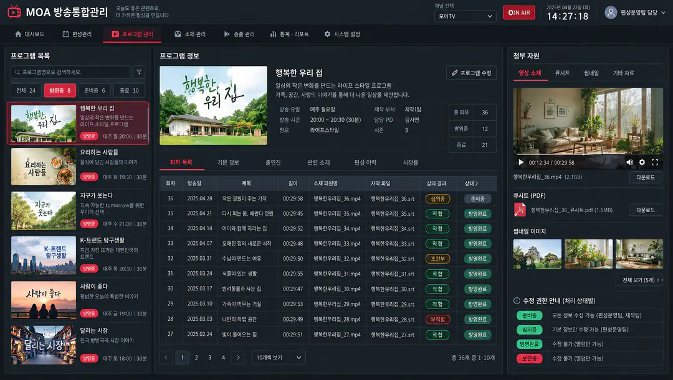Filter program list by 종료 10
The height and width of the screenshot is (380, 673).
pos(129,90)
